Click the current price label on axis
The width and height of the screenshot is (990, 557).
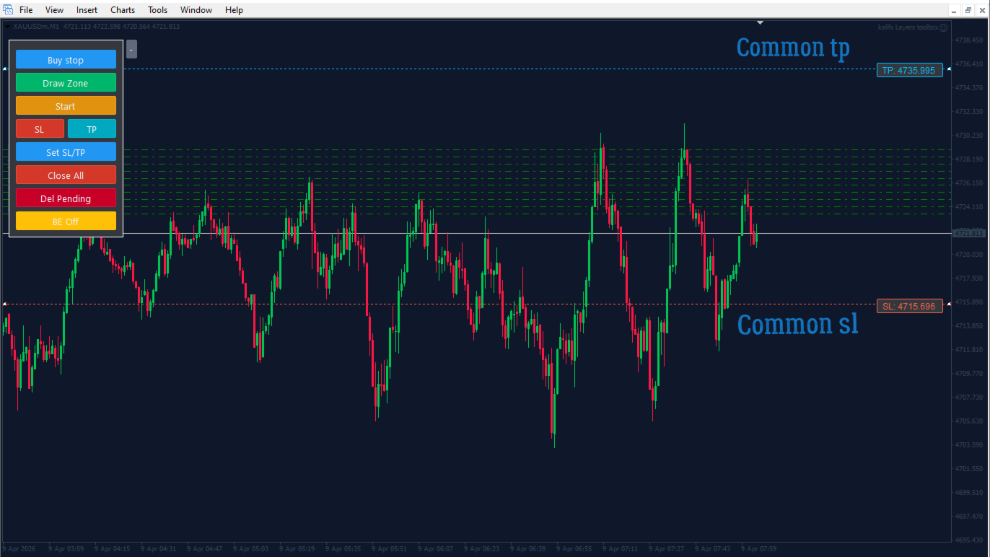[968, 233]
